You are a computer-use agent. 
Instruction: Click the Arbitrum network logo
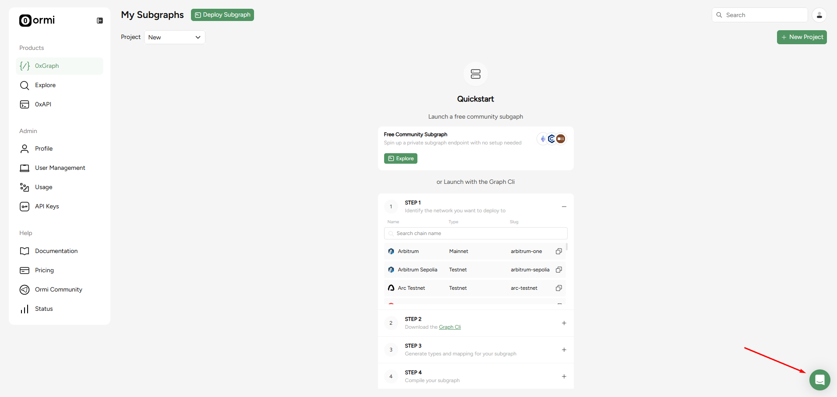[391, 251]
